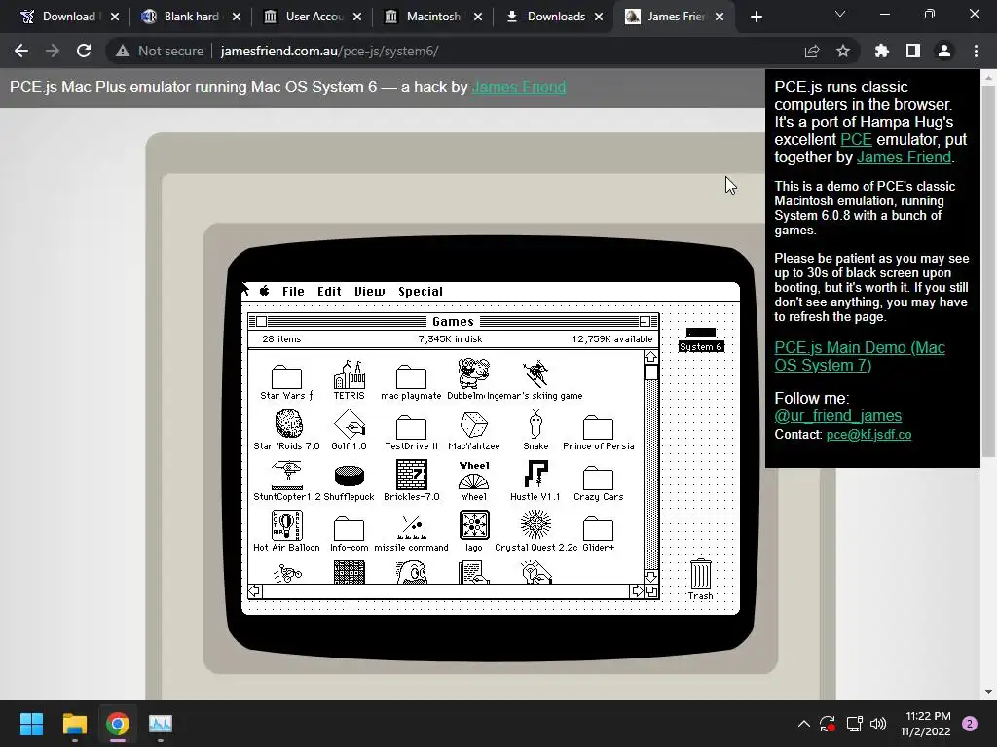Open James Friend link in sidebar
Viewport: 997px width, 747px height.
coord(904,157)
